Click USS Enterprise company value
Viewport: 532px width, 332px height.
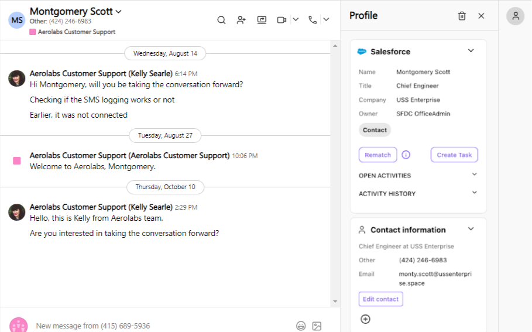(418, 100)
